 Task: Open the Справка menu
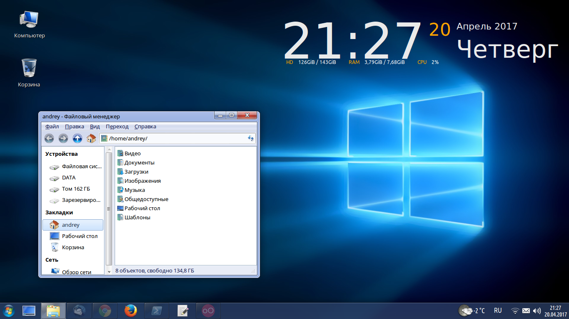point(145,127)
